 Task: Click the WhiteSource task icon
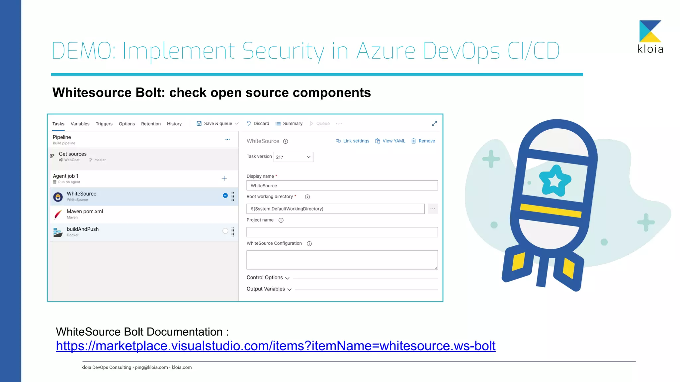58,197
